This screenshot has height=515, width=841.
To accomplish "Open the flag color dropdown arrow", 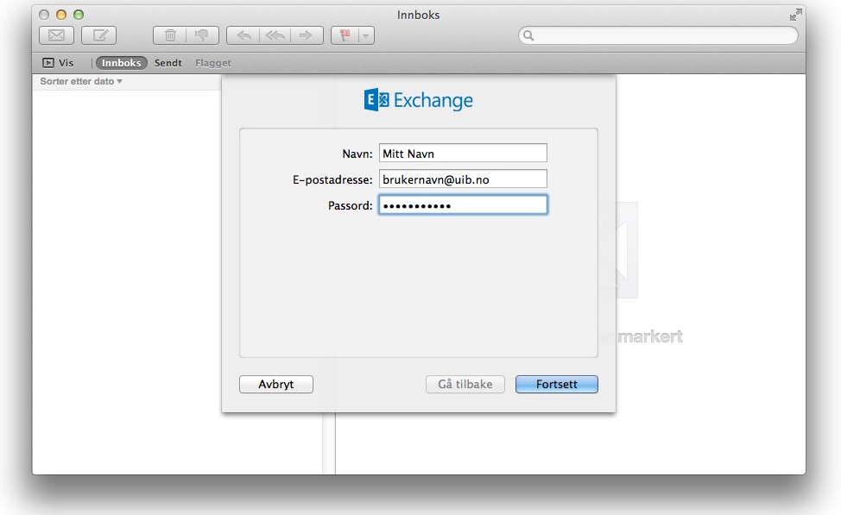I will [366, 35].
